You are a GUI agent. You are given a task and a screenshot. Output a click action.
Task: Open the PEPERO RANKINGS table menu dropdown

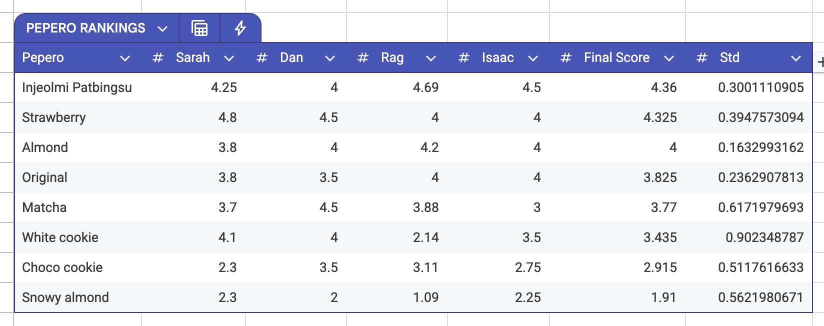tap(162, 28)
